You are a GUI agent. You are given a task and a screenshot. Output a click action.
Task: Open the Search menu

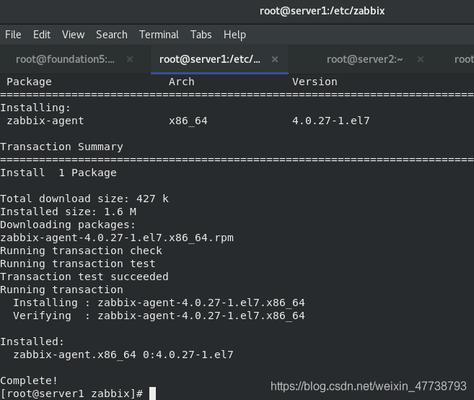[112, 35]
